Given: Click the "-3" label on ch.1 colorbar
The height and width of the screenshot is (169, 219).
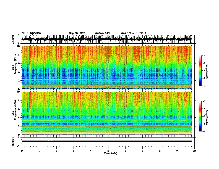Looking at the screenshot, I should coord(204,56).
